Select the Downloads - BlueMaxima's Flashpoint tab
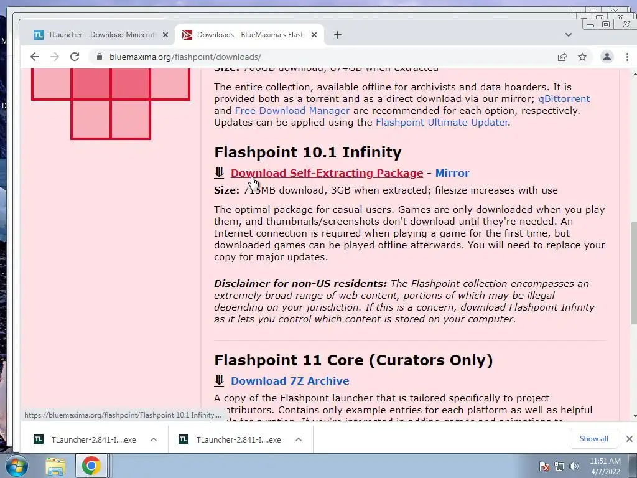Image resolution: width=637 pixels, height=478 pixels. tap(249, 35)
